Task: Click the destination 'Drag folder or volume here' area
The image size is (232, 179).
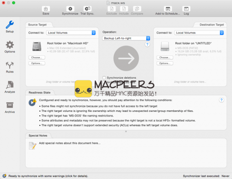Action: 190,82
